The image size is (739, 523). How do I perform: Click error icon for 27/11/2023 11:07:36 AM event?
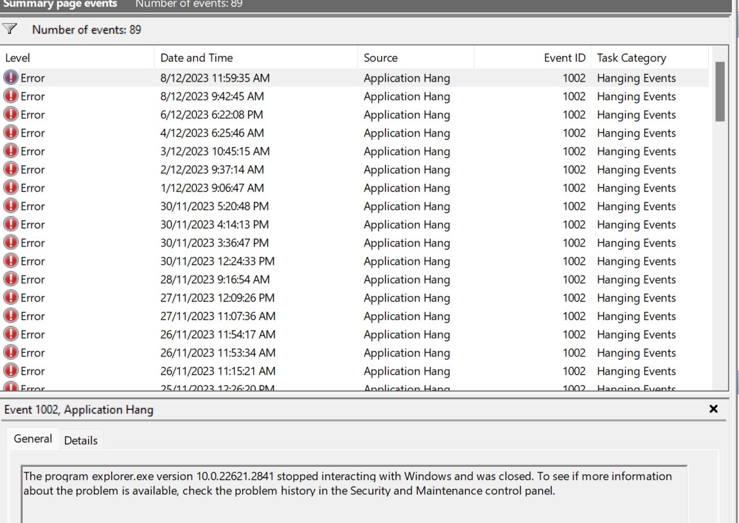point(10,315)
